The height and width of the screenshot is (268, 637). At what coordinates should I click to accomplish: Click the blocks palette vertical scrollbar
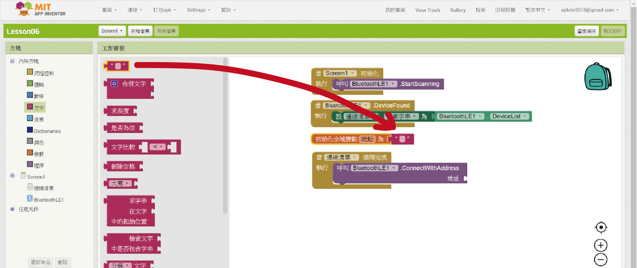point(225,136)
